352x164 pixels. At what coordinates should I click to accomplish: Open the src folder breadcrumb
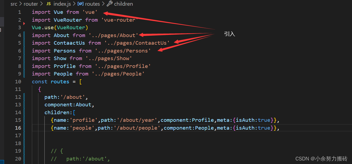click(14, 4)
